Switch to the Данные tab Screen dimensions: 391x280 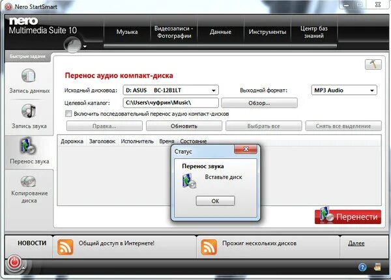coord(220,32)
